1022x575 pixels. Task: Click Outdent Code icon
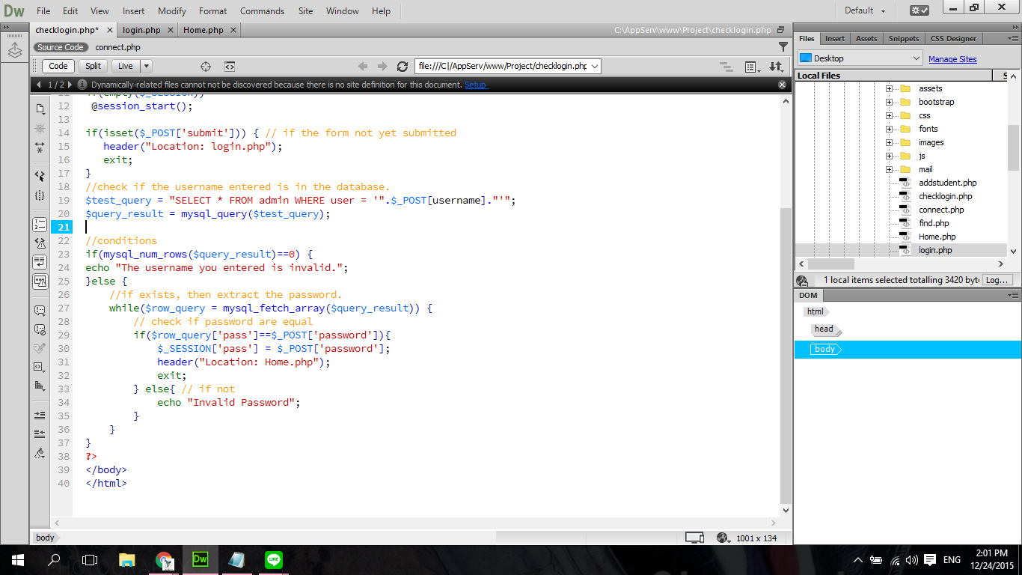click(x=40, y=433)
